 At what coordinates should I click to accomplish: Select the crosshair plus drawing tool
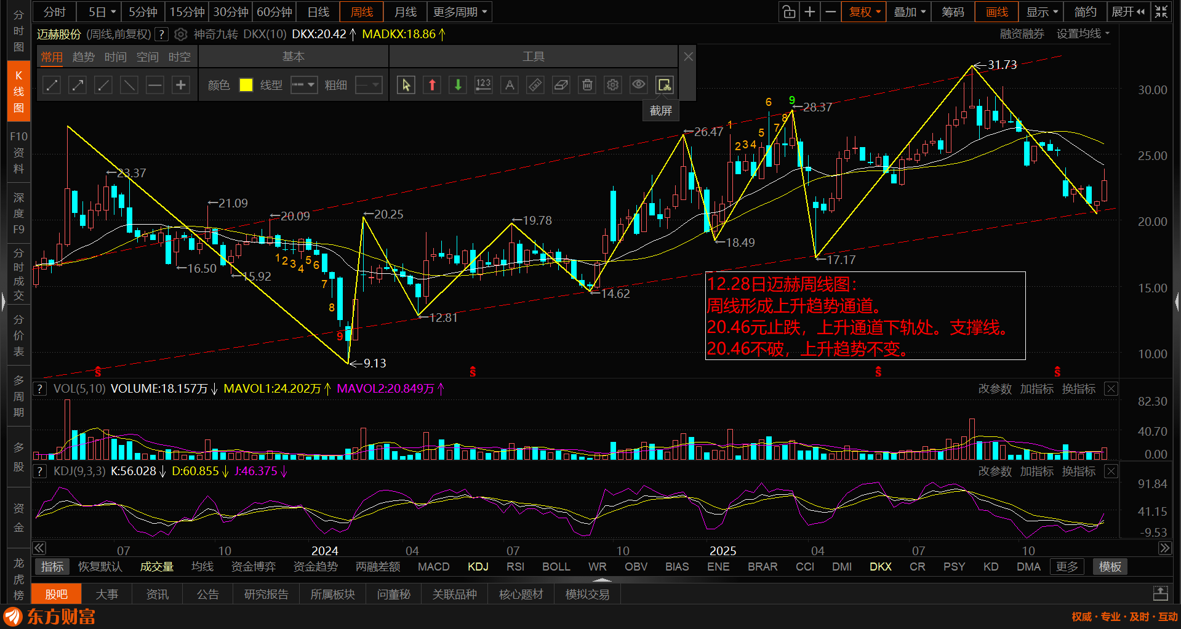coord(181,85)
